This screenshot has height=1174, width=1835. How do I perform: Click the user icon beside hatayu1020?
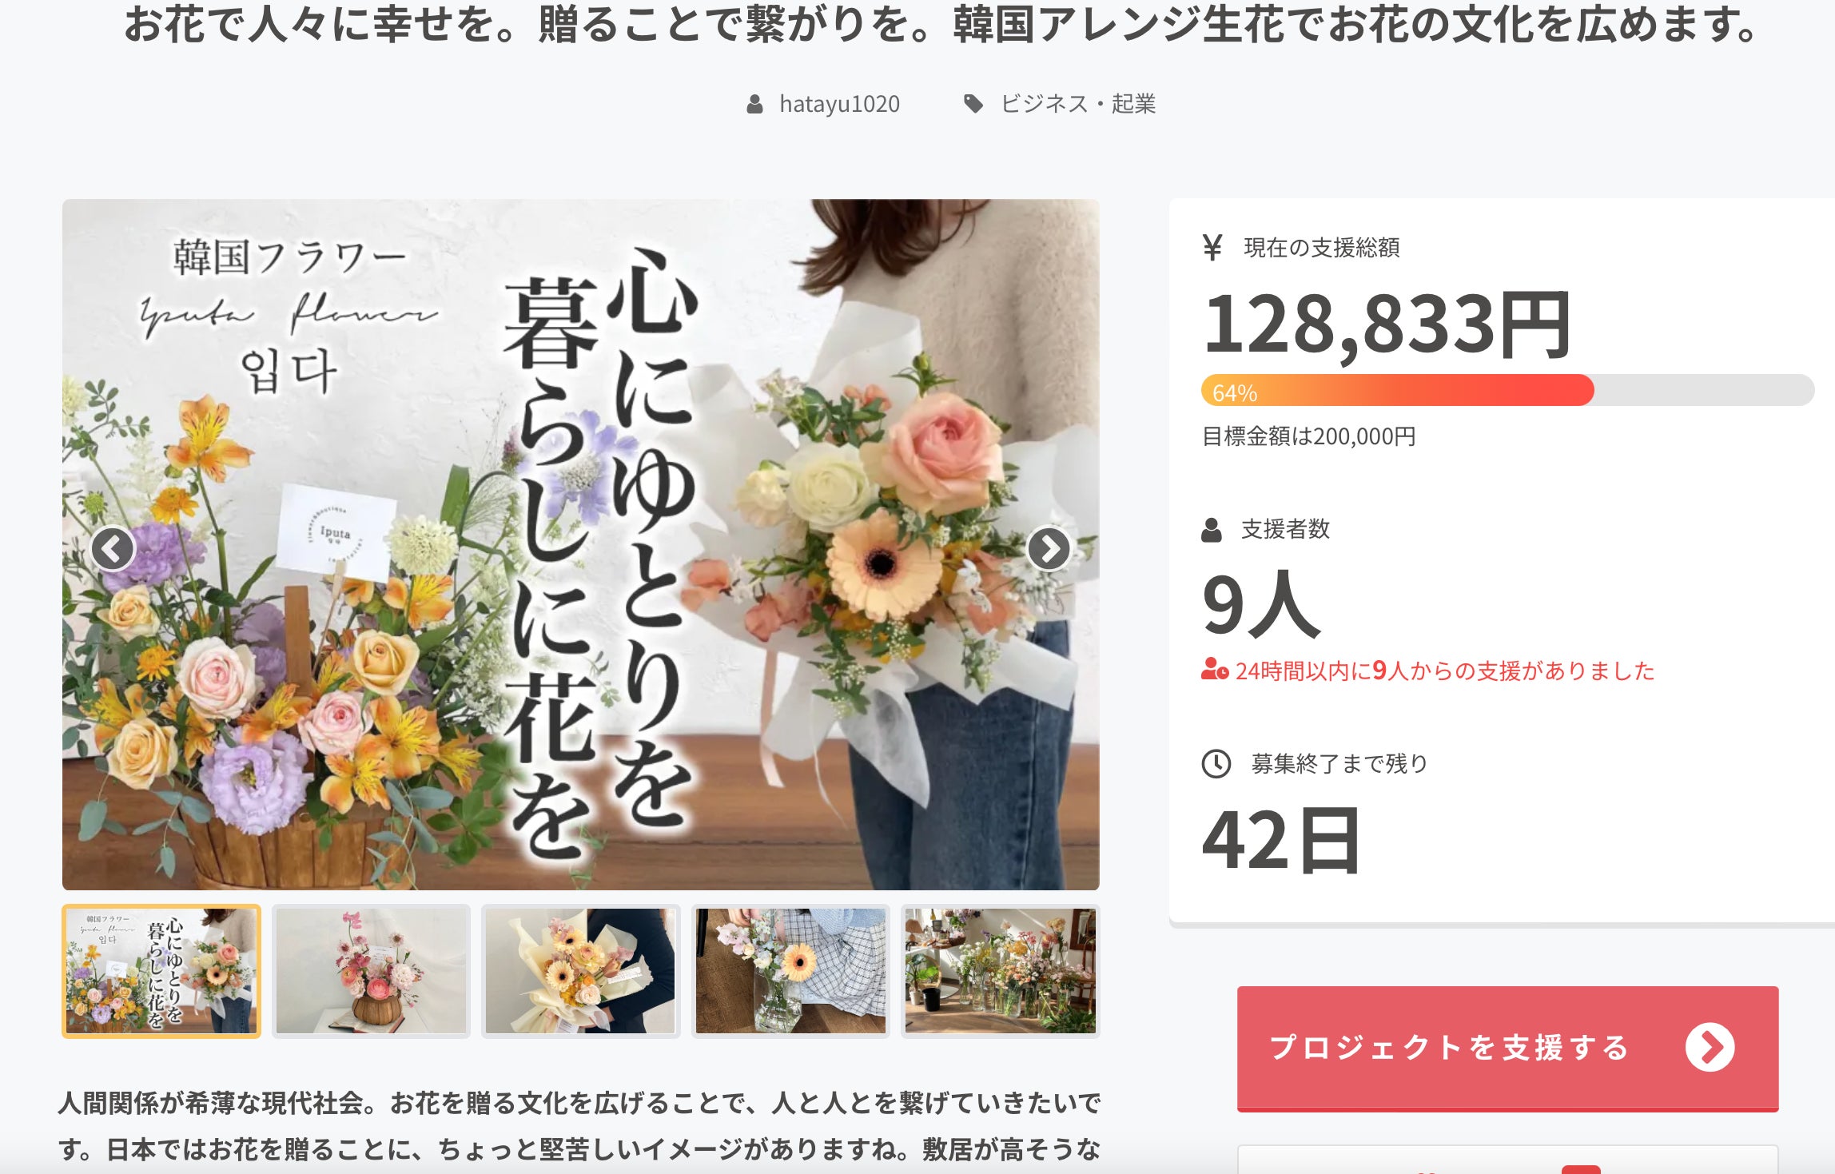tap(754, 104)
